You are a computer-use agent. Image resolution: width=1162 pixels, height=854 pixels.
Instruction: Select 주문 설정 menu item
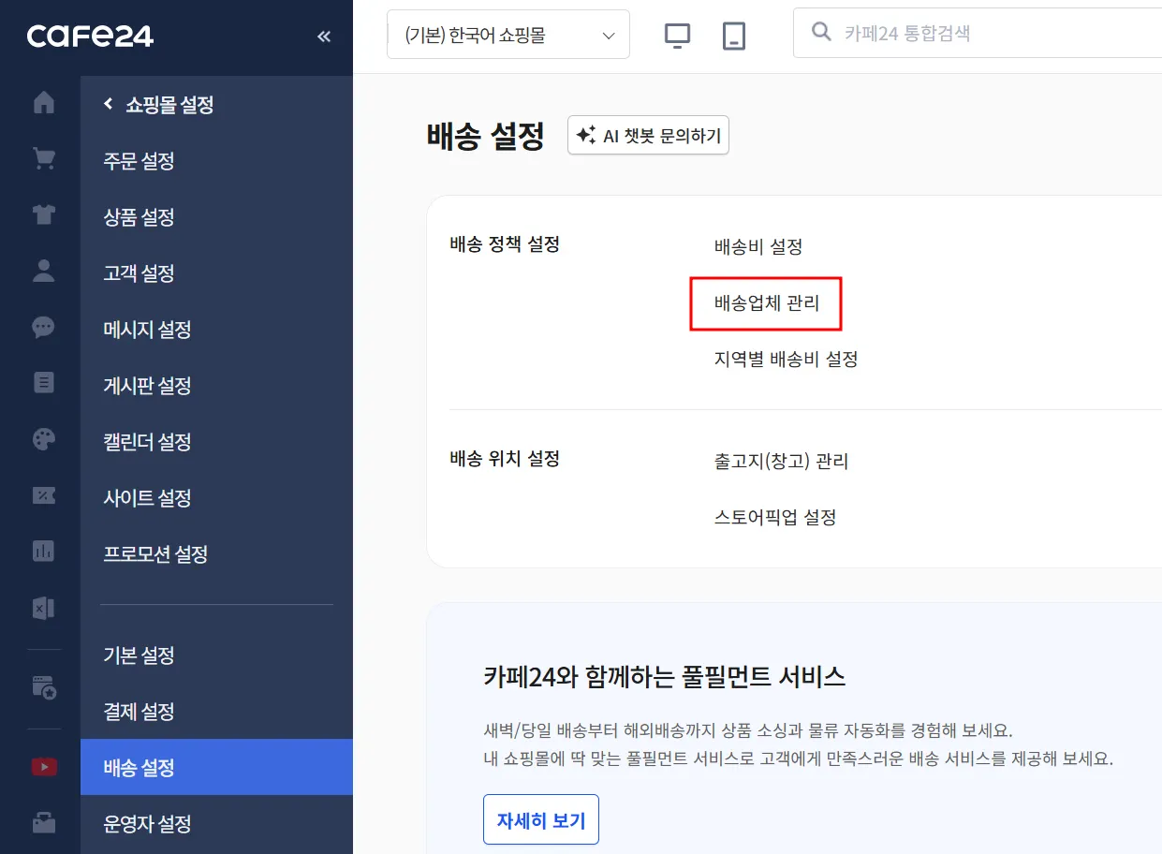tap(140, 161)
